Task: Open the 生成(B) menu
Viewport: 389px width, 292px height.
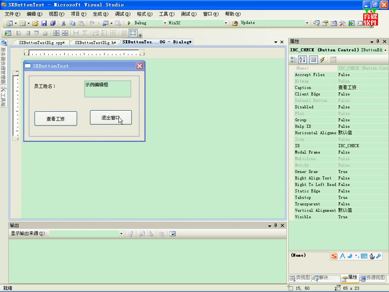Action: pyautogui.click(x=100, y=14)
